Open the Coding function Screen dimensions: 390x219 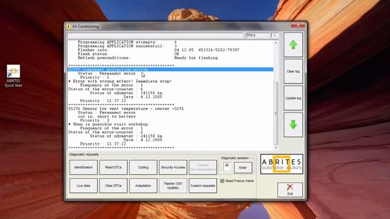143,167
